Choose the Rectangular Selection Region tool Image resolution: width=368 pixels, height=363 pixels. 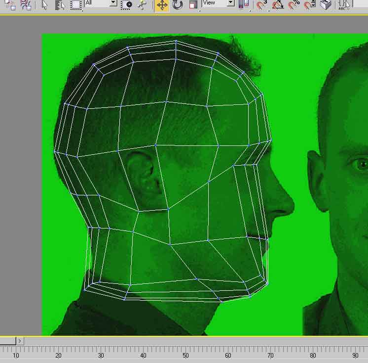point(76,5)
